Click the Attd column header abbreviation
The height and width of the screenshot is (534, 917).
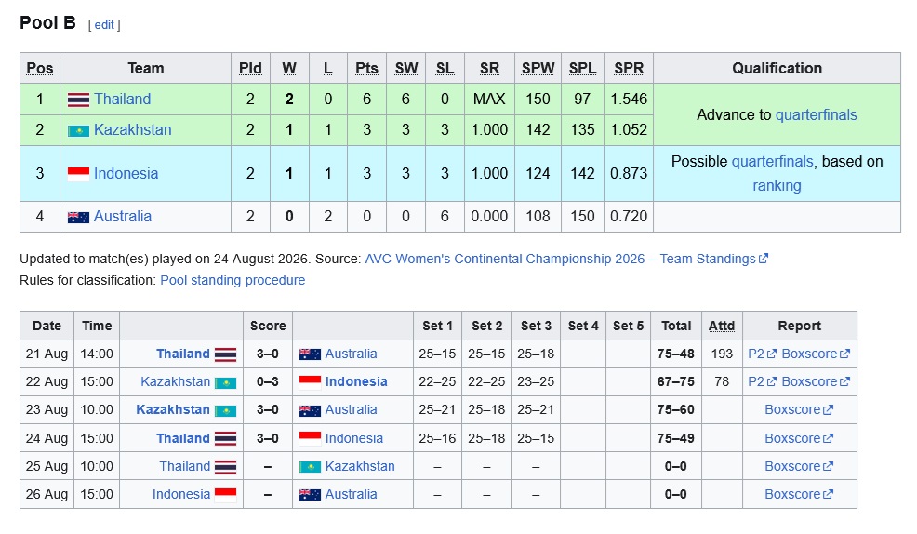[722, 326]
